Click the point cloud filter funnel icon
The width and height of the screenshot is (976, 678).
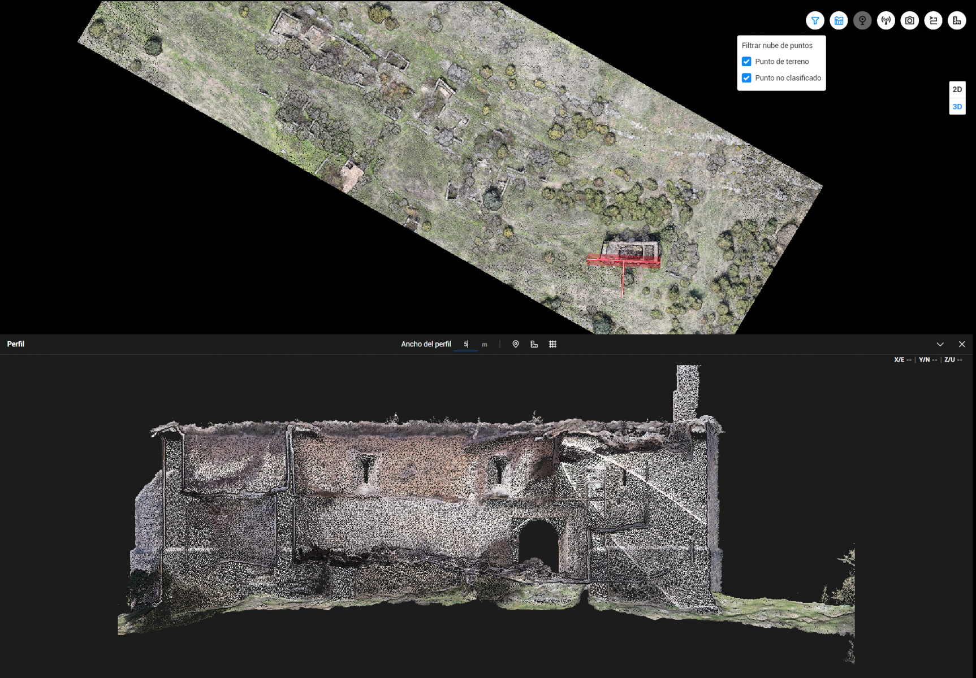815,21
